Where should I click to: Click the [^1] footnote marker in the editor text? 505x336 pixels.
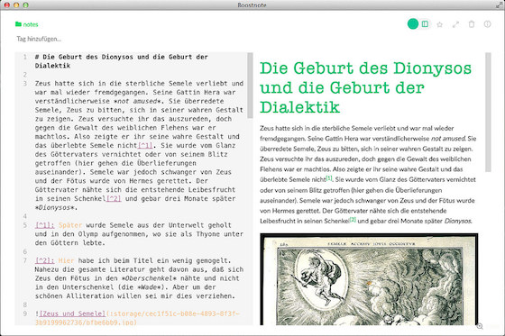tap(144, 145)
